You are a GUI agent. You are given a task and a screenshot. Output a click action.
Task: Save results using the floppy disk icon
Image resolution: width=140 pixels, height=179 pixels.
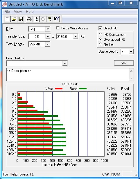[21, 19]
